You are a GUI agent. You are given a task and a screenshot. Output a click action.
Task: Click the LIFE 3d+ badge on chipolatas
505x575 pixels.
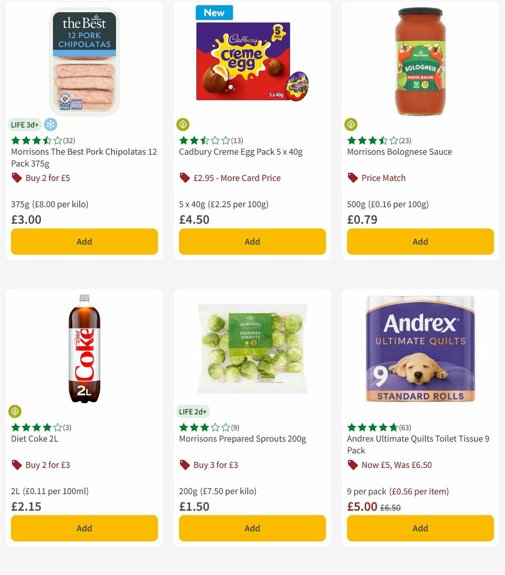coord(24,125)
